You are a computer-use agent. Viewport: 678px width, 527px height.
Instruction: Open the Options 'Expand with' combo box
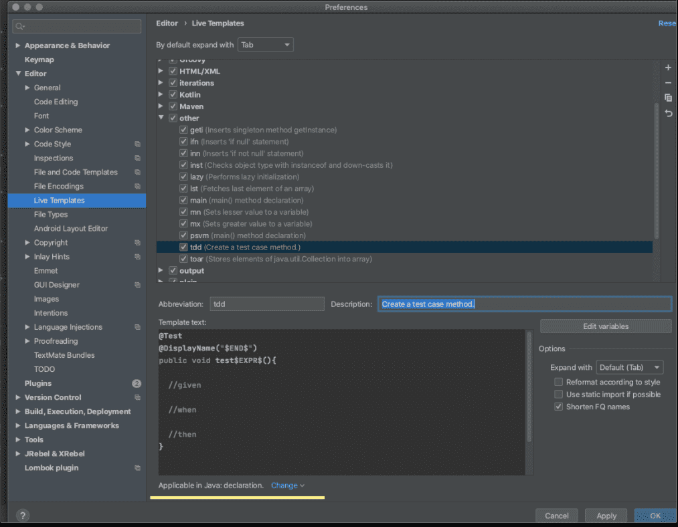pyautogui.click(x=629, y=367)
